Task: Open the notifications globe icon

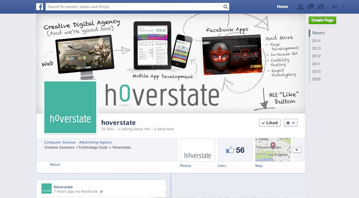Action: [x=320, y=7]
